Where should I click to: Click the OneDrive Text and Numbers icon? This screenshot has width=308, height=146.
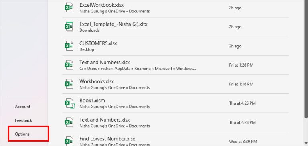69,122
